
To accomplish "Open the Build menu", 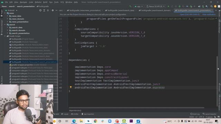I will coord(45,2).
